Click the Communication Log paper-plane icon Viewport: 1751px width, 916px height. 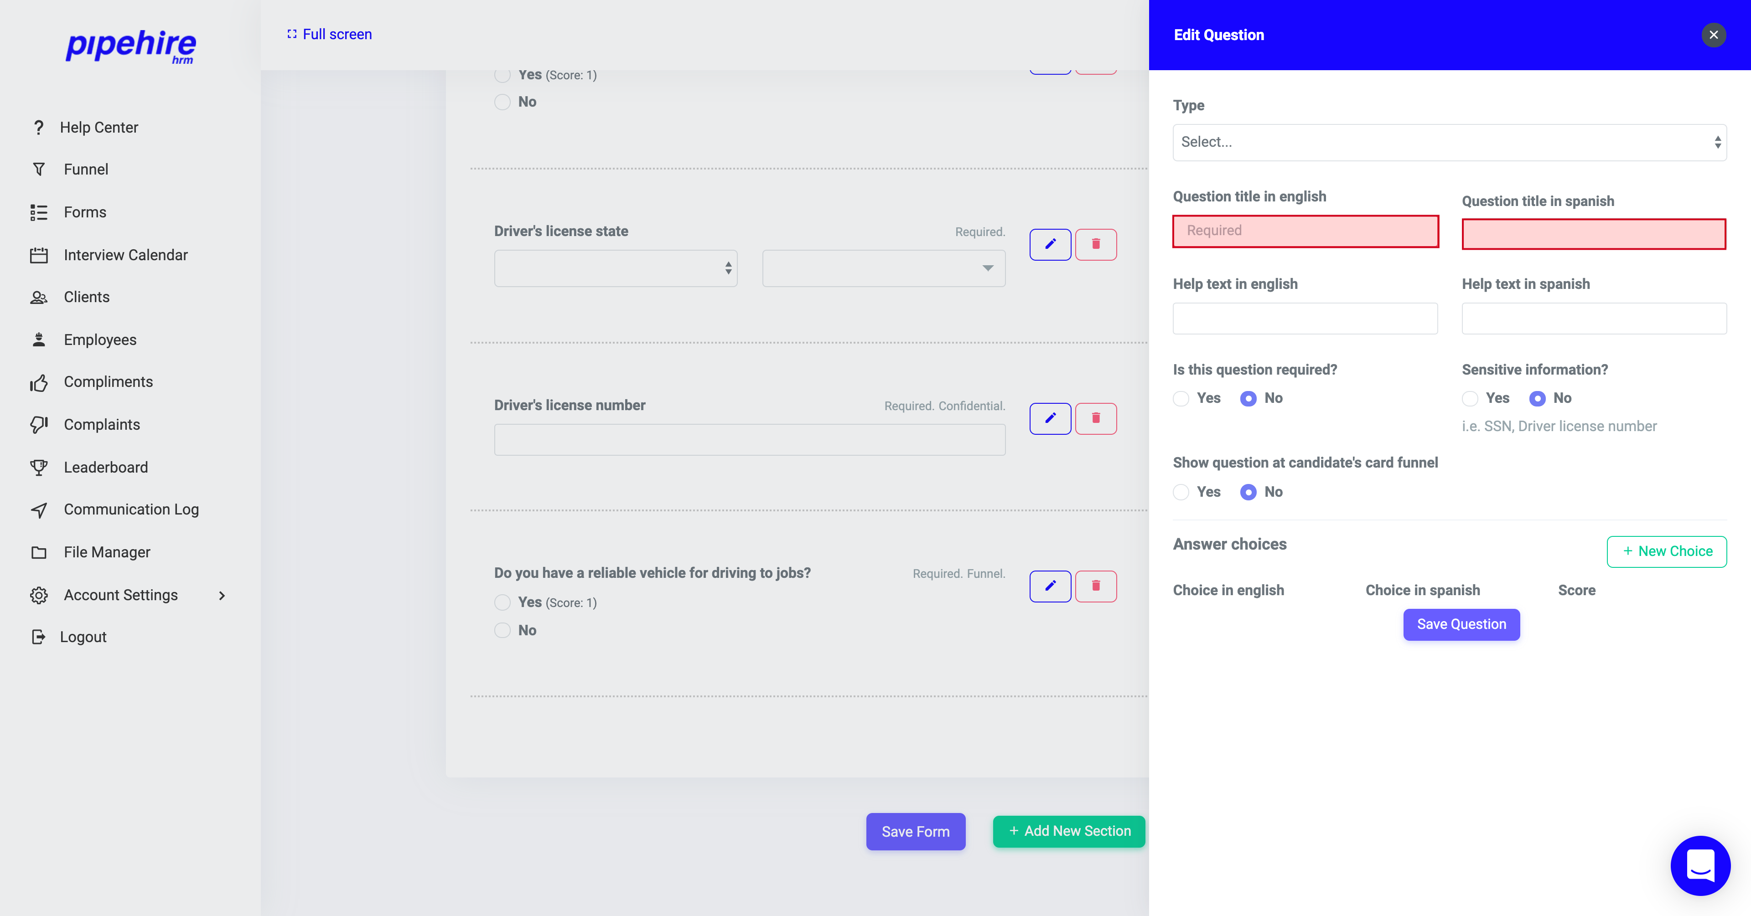click(x=39, y=509)
